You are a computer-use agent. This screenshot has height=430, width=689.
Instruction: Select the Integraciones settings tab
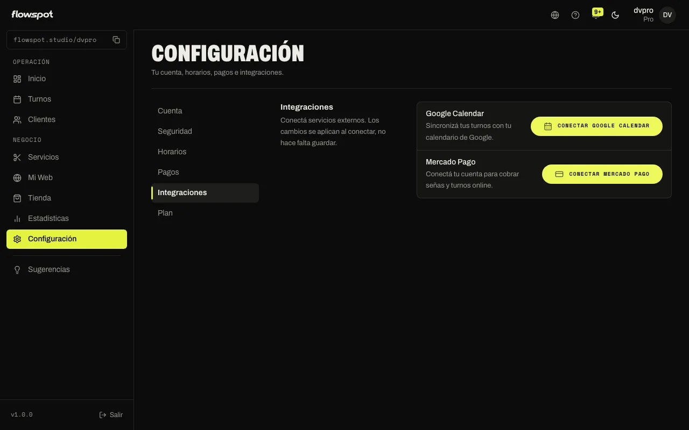coord(205,193)
